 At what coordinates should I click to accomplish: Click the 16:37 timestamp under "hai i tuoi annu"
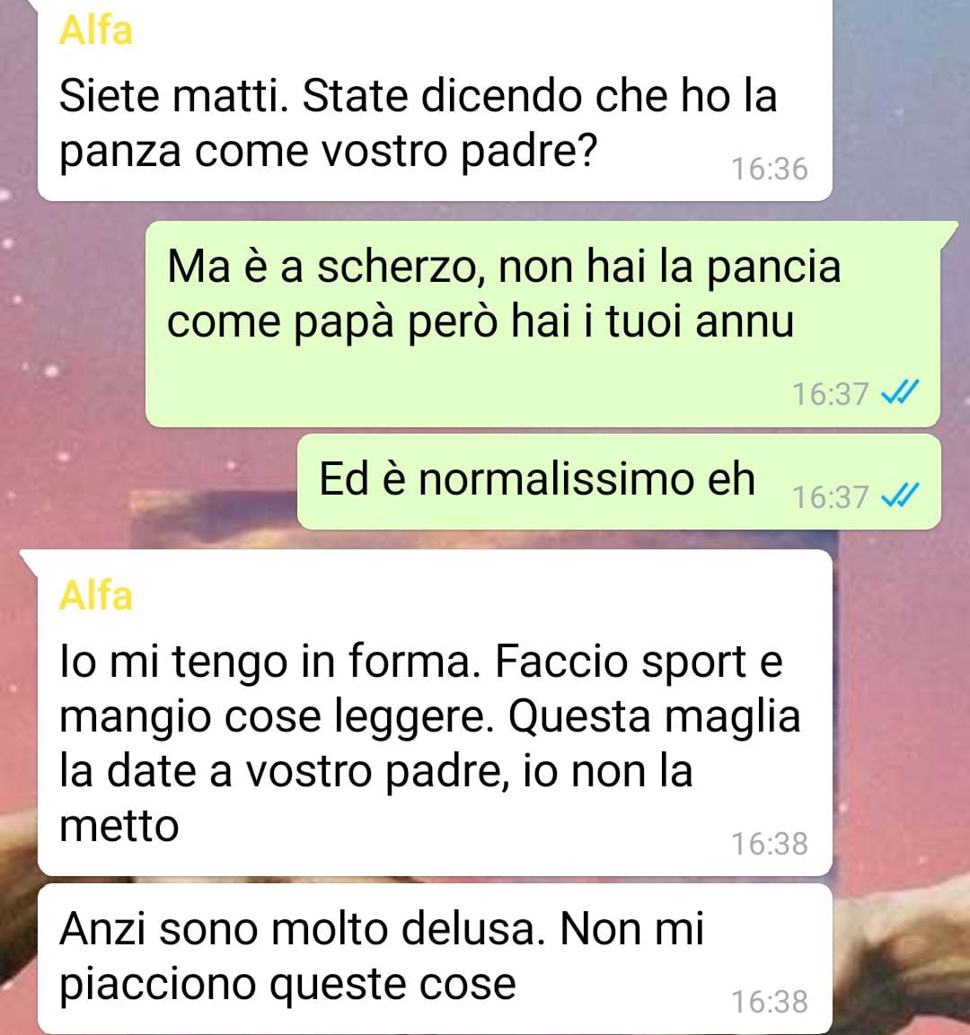click(x=830, y=394)
